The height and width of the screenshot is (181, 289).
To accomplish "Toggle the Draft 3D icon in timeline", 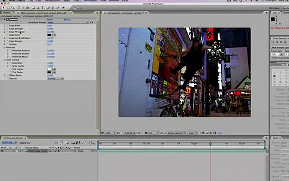I will tap(67, 143).
